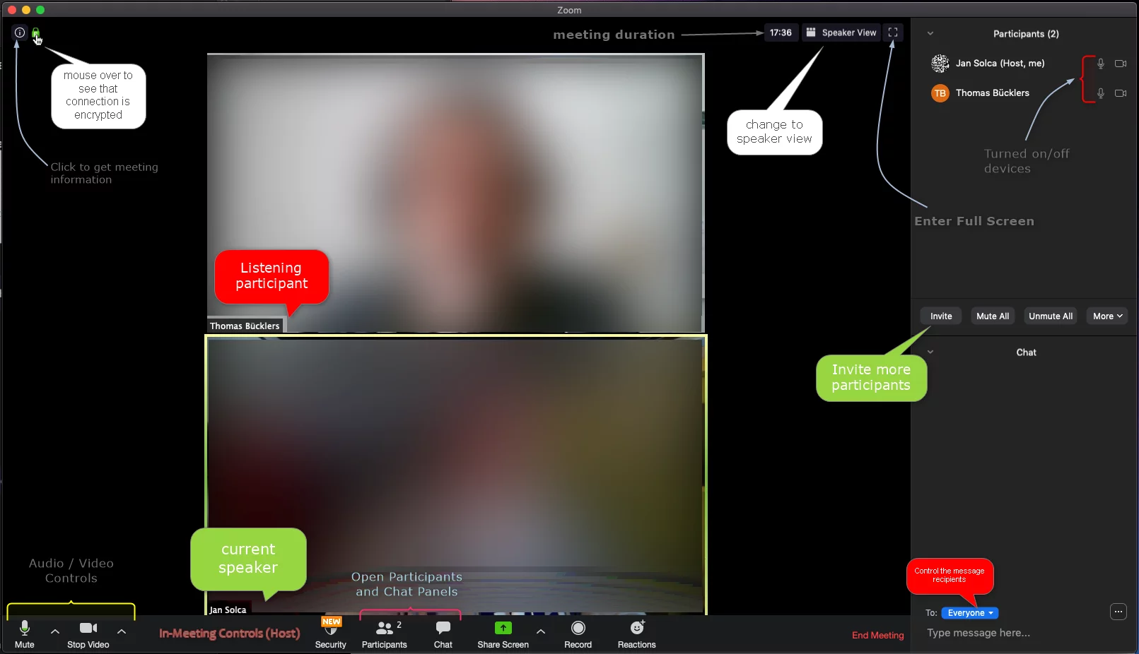Open the Reactions emoji icon
Image resolution: width=1139 pixels, height=654 pixels.
tap(636, 628)
